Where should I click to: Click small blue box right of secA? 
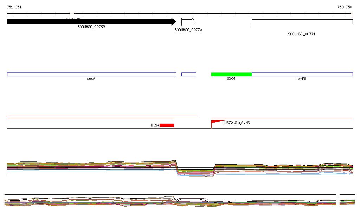(x=189, y=74)
